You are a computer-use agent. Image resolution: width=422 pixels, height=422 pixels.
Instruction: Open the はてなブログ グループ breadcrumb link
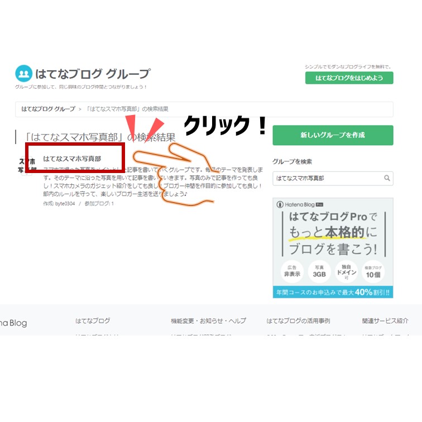click(49, 109)
